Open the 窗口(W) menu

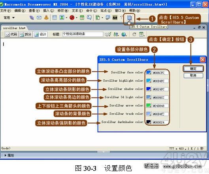click(120, 11)
